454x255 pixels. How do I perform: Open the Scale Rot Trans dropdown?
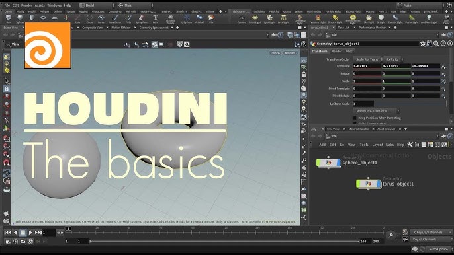368,59
